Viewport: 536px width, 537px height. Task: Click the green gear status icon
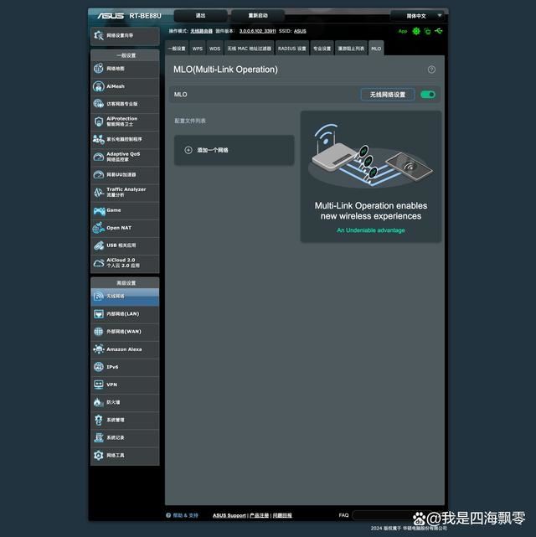coord(416,31)
